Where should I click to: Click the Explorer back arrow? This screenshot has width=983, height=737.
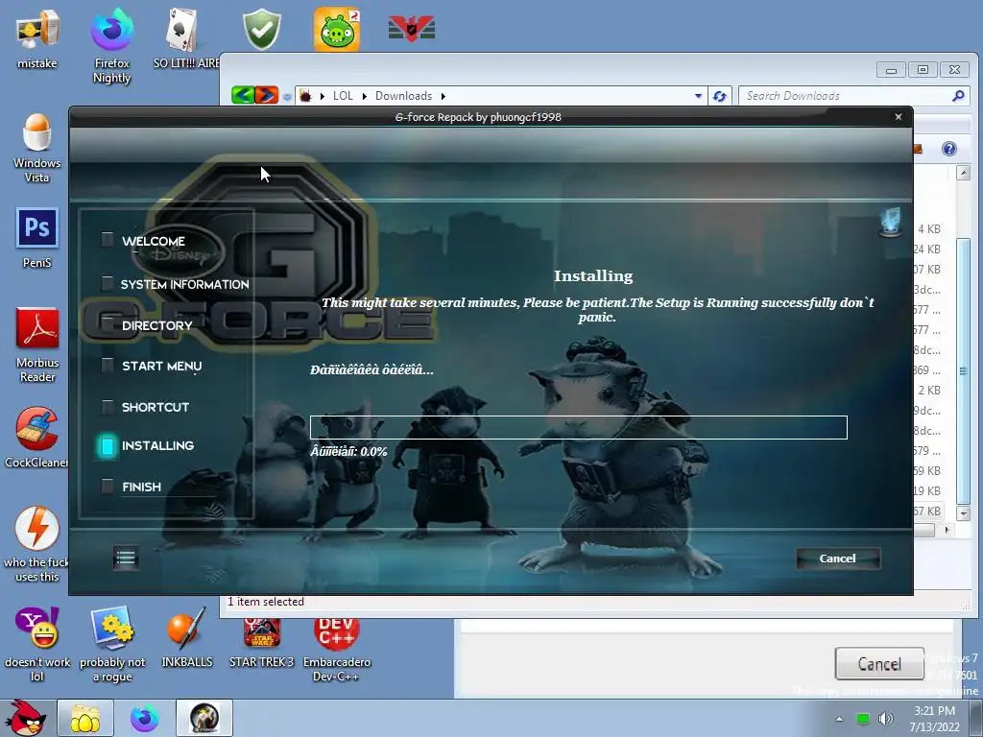[243, 95]
